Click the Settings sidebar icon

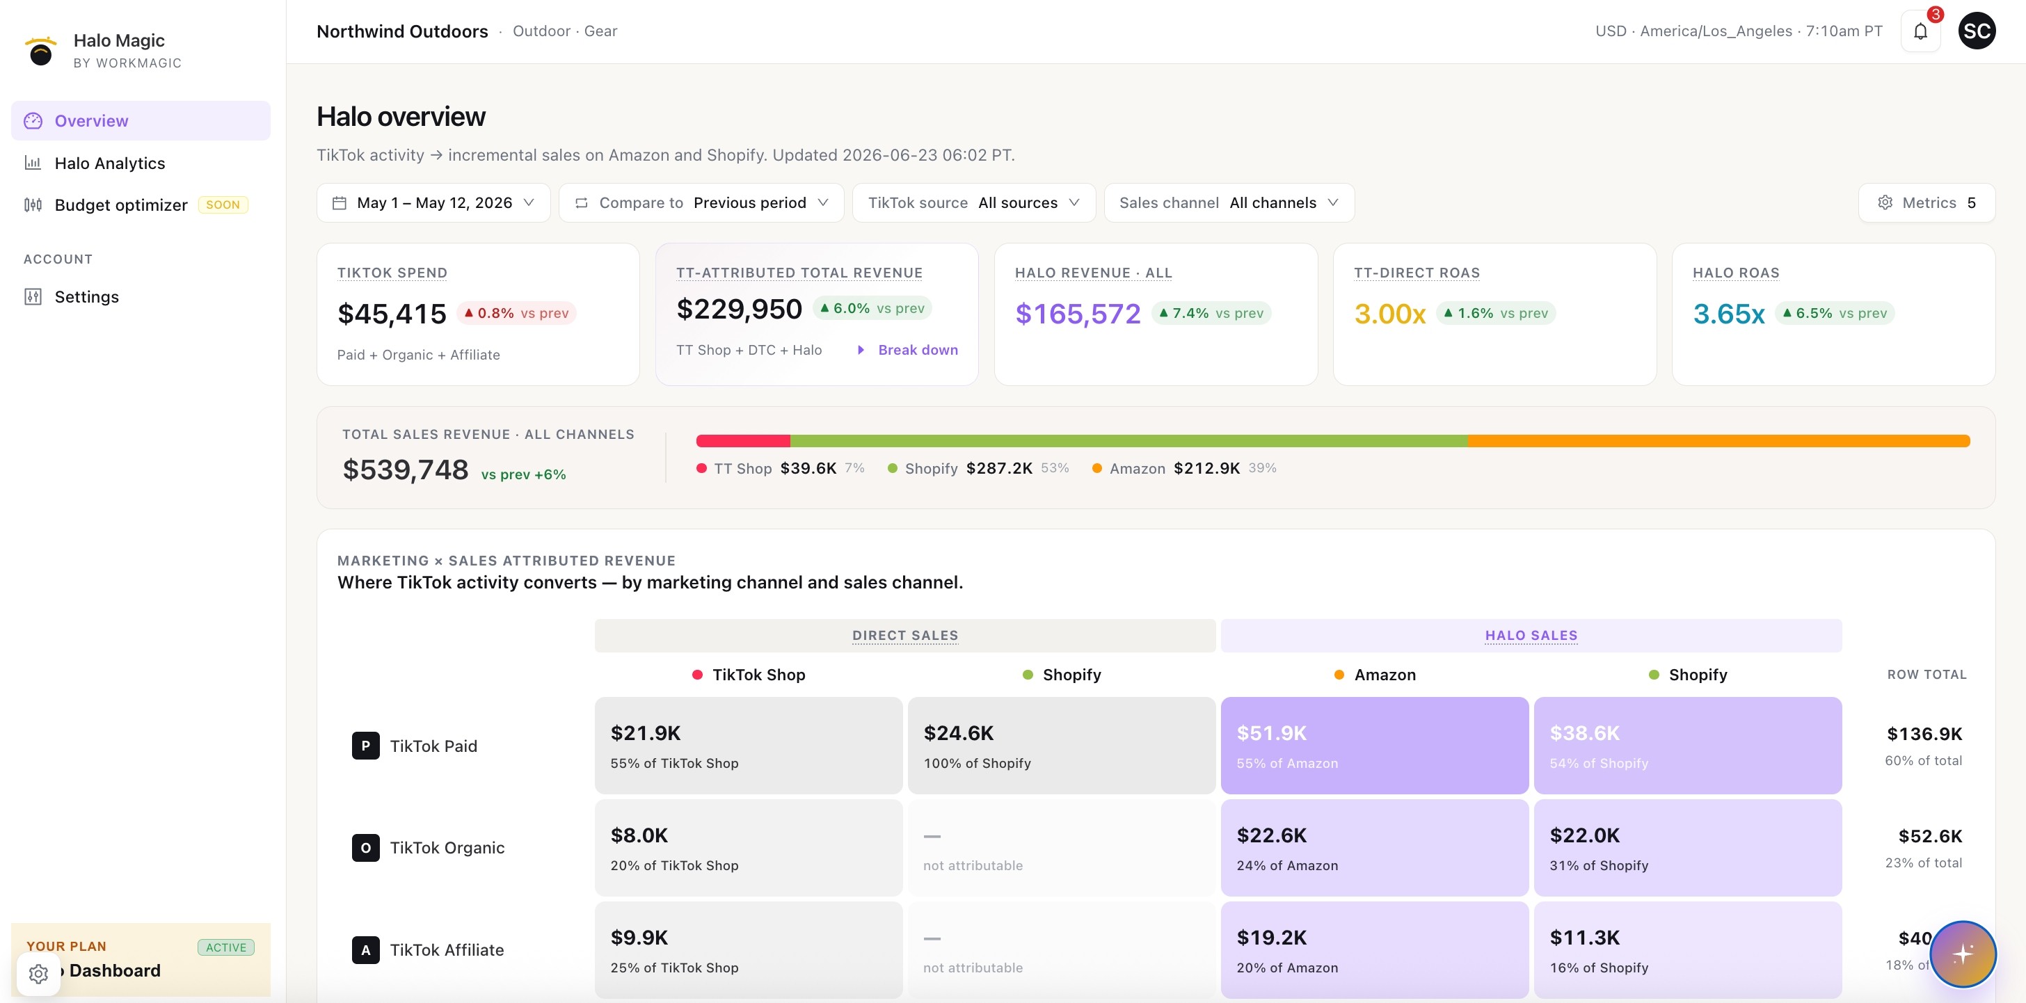33,296
